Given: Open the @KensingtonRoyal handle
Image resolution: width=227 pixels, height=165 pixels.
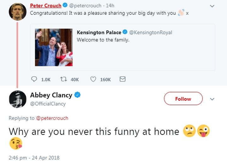Looking at the screenshot, I should coord(151,32).
